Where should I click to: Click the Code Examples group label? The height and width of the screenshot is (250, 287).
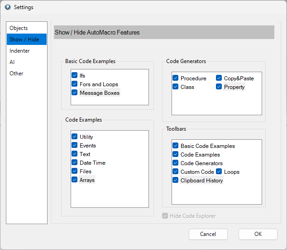point(83,120)
